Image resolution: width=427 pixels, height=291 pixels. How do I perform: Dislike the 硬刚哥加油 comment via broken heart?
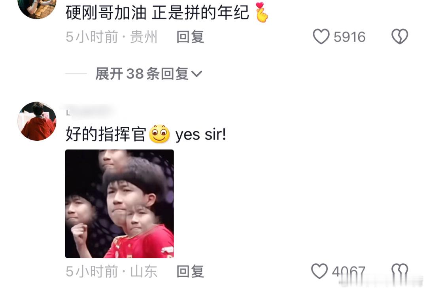[399, 36]
